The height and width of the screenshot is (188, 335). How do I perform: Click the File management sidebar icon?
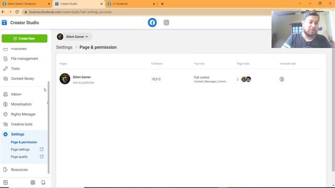(5, 58)
